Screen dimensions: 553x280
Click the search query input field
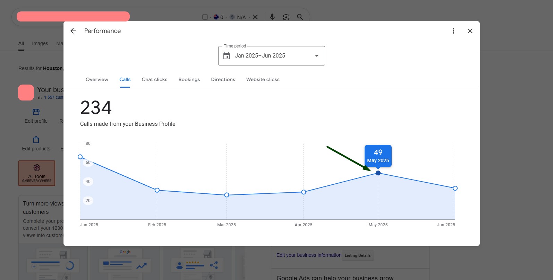coord(73,16)
